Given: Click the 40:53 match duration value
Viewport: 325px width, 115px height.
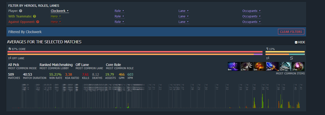Looking at the screenshot, I should click(x=27, y=74).
